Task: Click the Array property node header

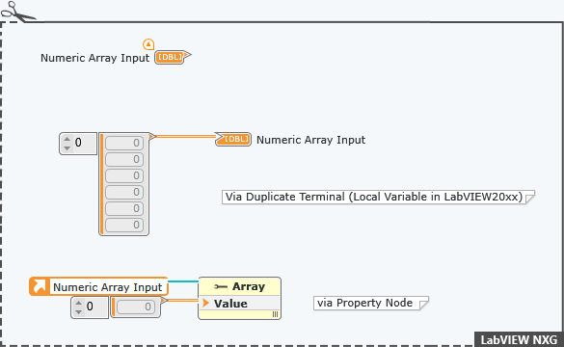Action: pyautogui.click(x=239, y=286)
